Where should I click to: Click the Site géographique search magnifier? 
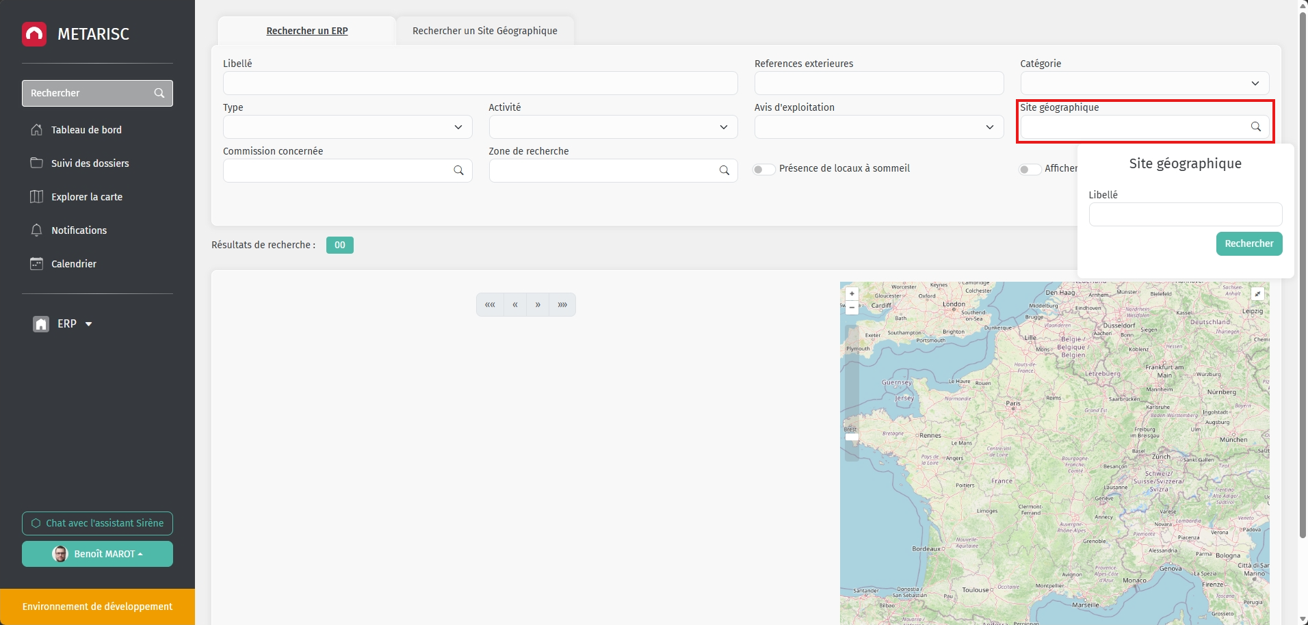click(x=1256, y=126)
